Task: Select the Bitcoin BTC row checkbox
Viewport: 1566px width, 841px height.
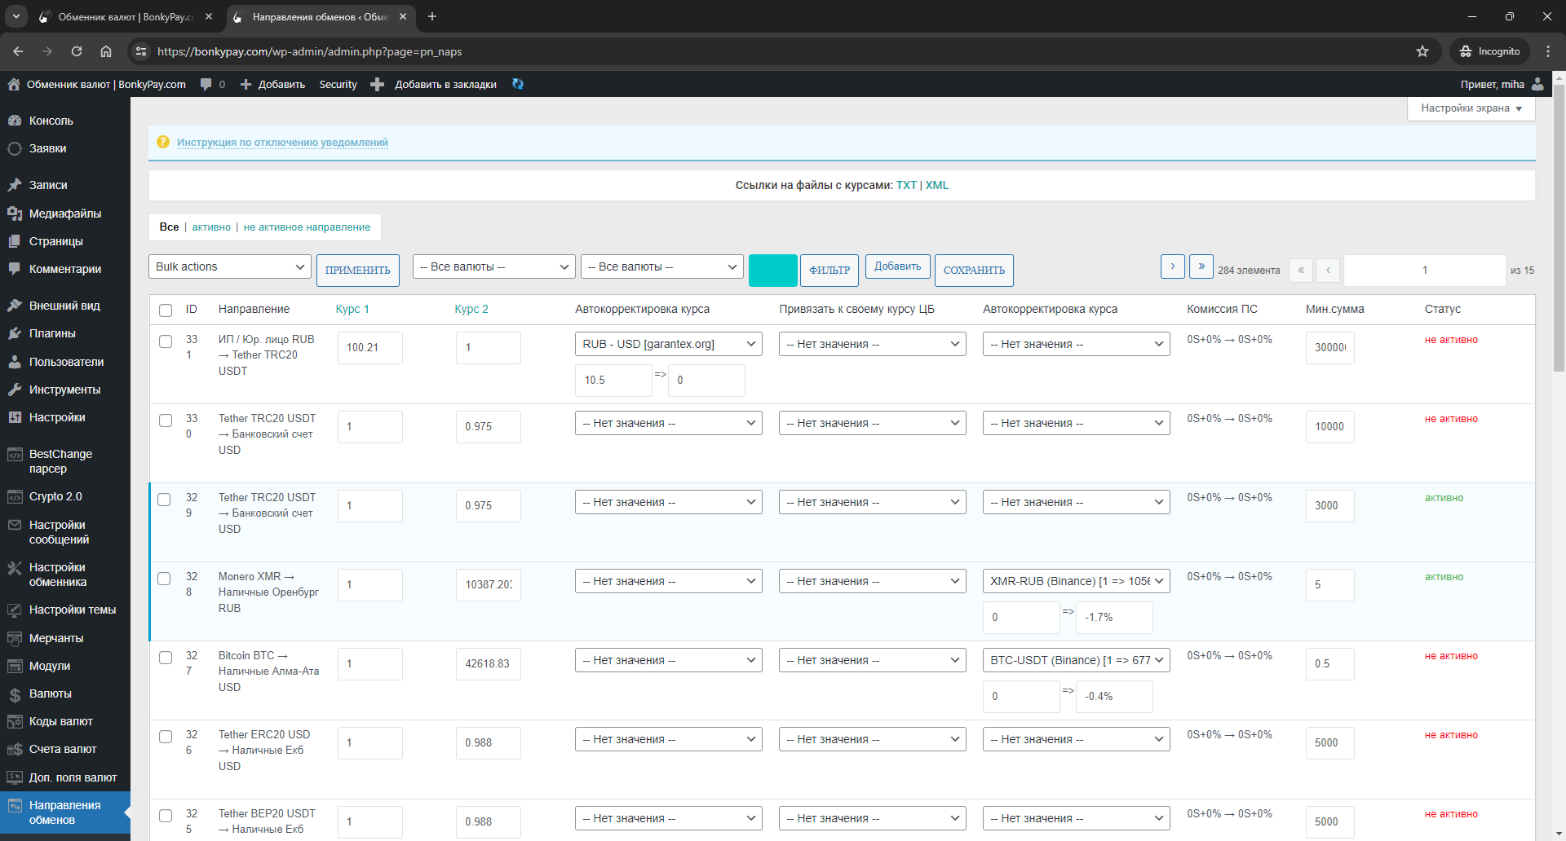Action: click(166, 658)
